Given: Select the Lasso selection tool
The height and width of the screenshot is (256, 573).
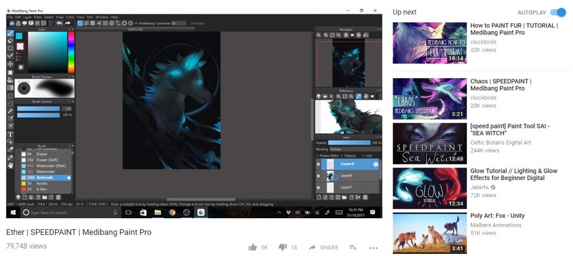Looking at the screenshot, I should (x=10, y=103).
